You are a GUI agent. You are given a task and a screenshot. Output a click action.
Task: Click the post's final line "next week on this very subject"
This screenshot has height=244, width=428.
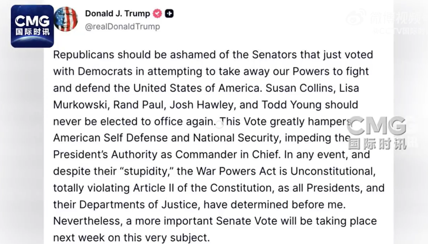pyautogui.click(x=131, y=238)
